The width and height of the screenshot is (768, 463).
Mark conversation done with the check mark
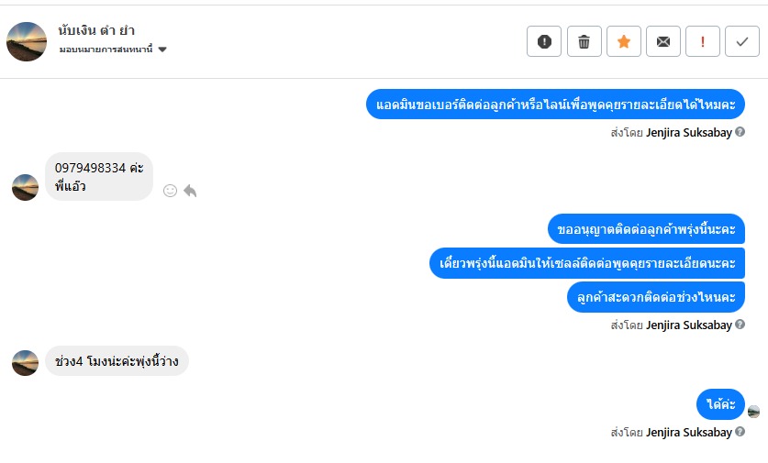click(742, 41)
